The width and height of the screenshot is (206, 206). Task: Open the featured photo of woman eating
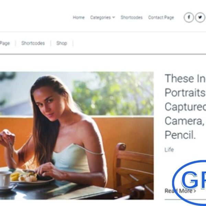(77, 136)
